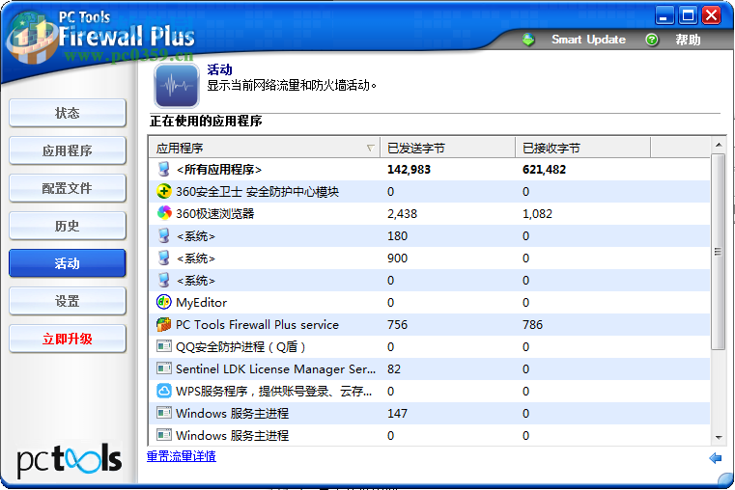Sort by the 应用程序 column header
This screenshot has width=735, height=490.
pyautogui.click(x=265, y=148)
